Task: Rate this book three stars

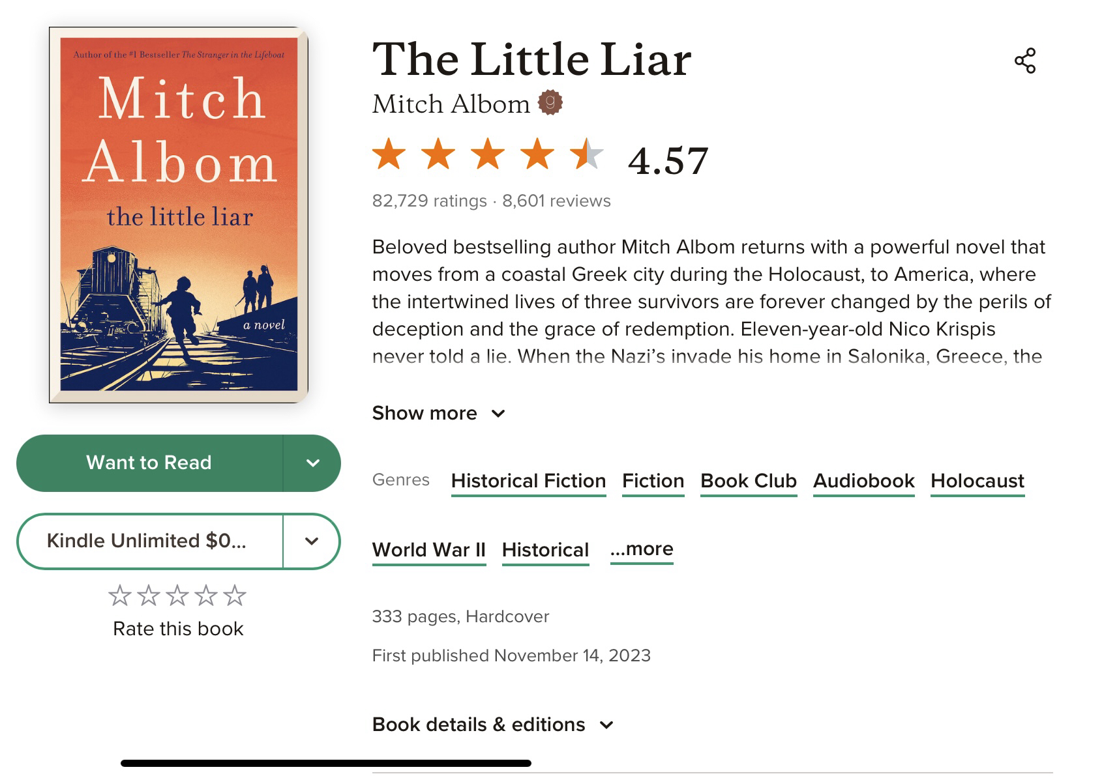Action: 177,595
